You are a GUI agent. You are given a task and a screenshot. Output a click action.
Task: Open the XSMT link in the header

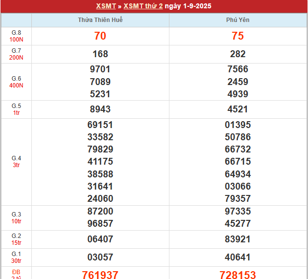click(x=106, y=6)
